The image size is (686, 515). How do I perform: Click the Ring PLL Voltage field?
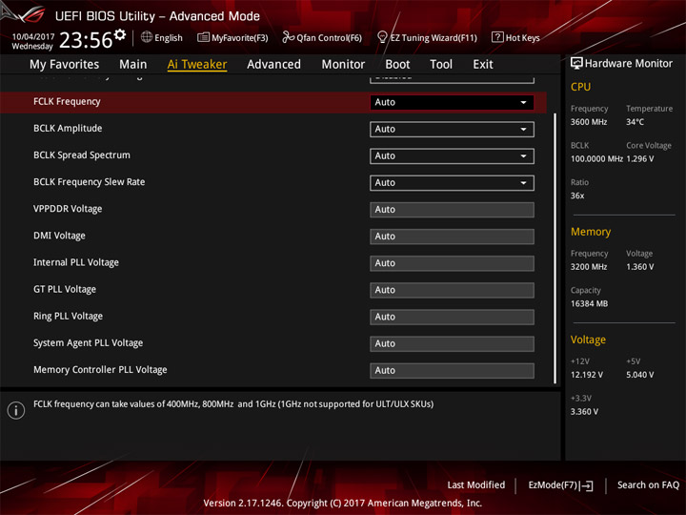[452, 317]
